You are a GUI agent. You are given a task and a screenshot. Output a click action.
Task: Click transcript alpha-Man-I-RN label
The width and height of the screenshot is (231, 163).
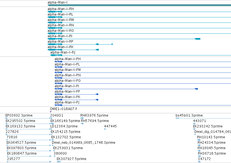pyautogui.click(x=61, y=25)
